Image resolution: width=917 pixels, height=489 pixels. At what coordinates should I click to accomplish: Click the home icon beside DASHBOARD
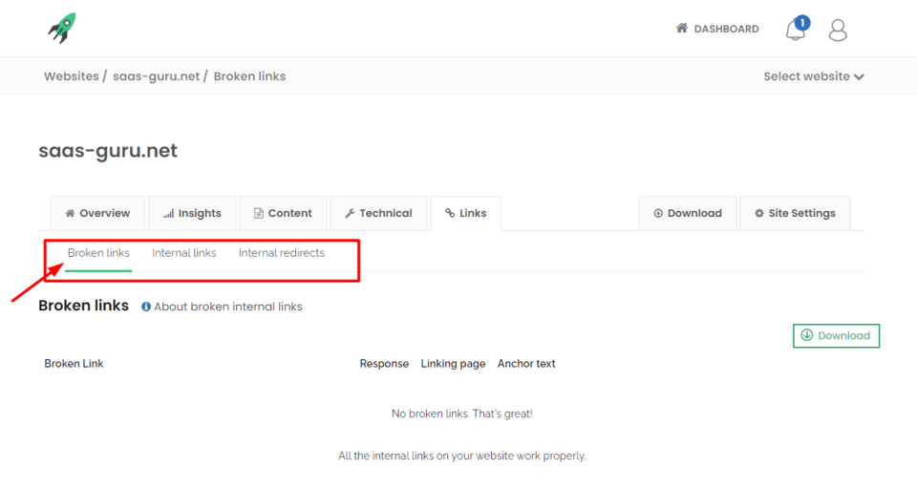click(682, 28)
